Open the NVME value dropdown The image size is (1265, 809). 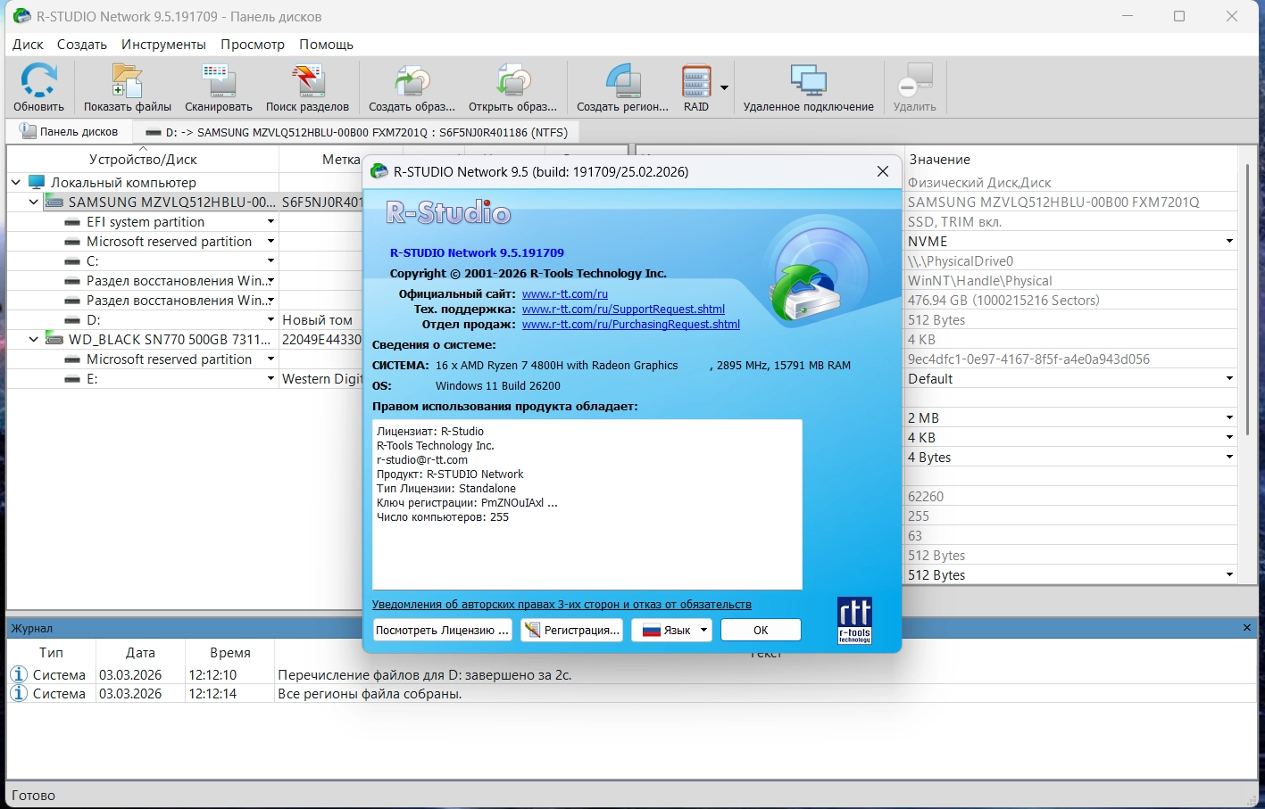coord(1229,242)
